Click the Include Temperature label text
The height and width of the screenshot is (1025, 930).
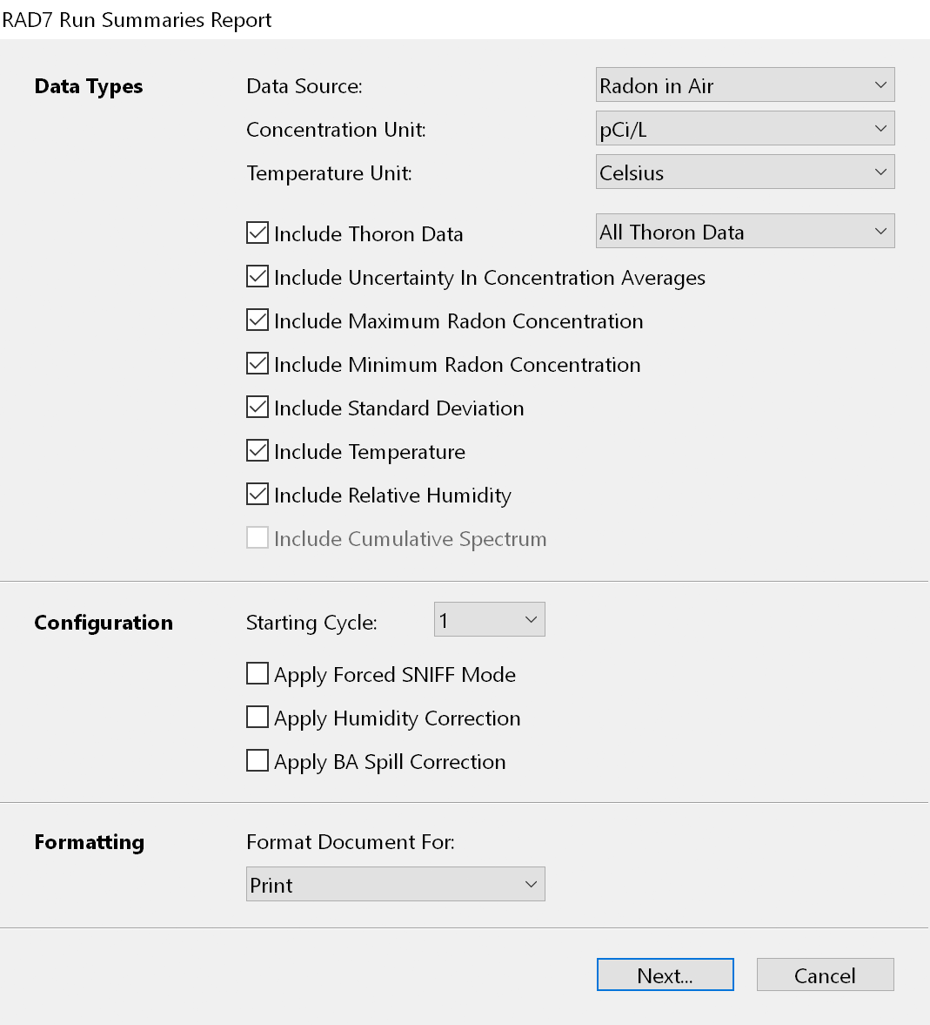tap(369, 452)
